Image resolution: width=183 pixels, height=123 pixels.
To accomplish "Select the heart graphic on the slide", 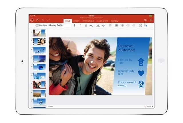I will coord(141,73).
